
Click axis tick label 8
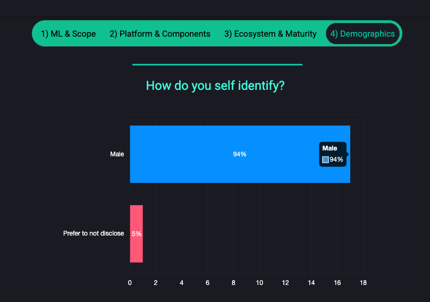tap(233, 283)
